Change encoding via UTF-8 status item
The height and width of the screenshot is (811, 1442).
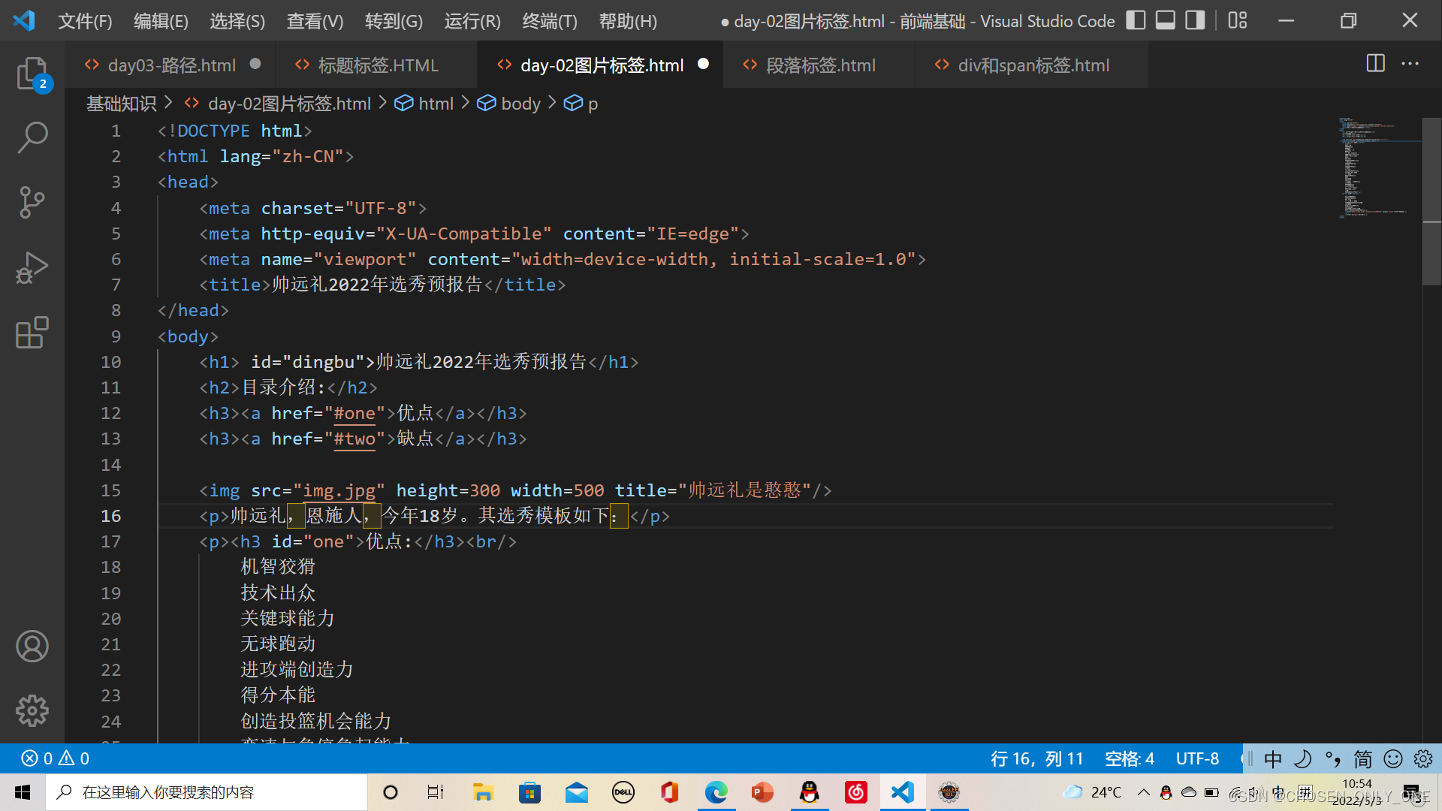coord(1197,758)
